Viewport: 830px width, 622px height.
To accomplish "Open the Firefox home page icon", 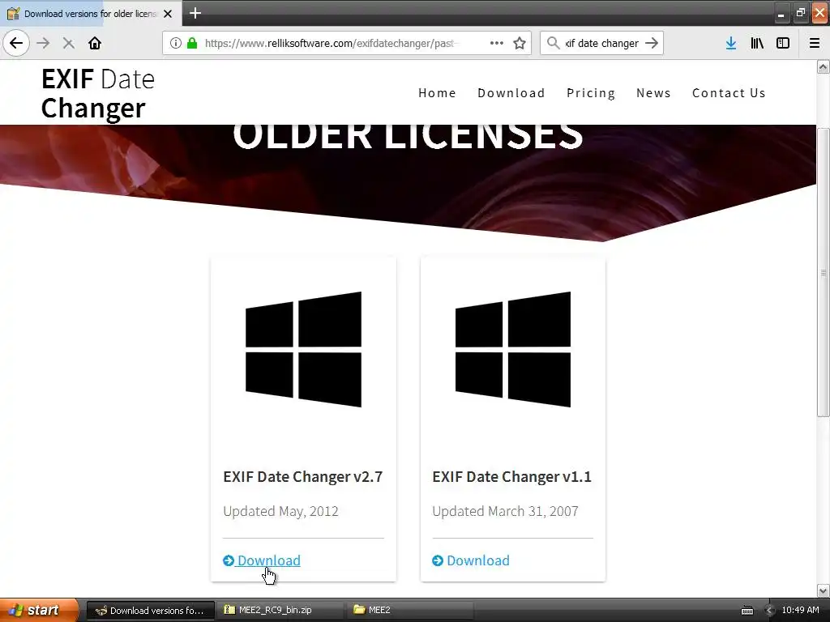I will click(95, 43).
